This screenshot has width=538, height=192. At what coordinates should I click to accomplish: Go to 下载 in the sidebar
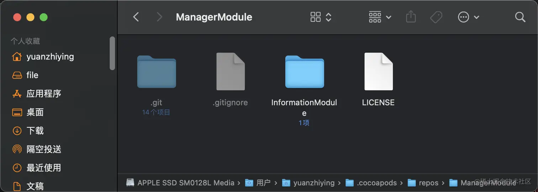coord(35,131)
